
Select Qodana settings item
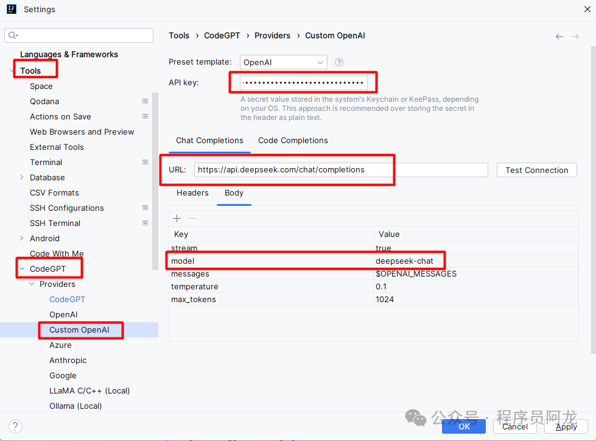(44, 101)
